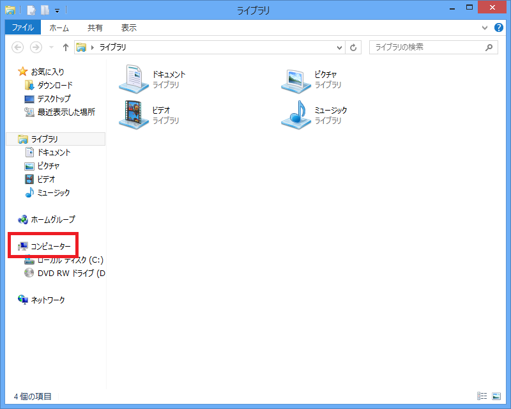The image size is (511, 409).
Task: Open address bar history dropdown
Action: click(x=340, y=47)
